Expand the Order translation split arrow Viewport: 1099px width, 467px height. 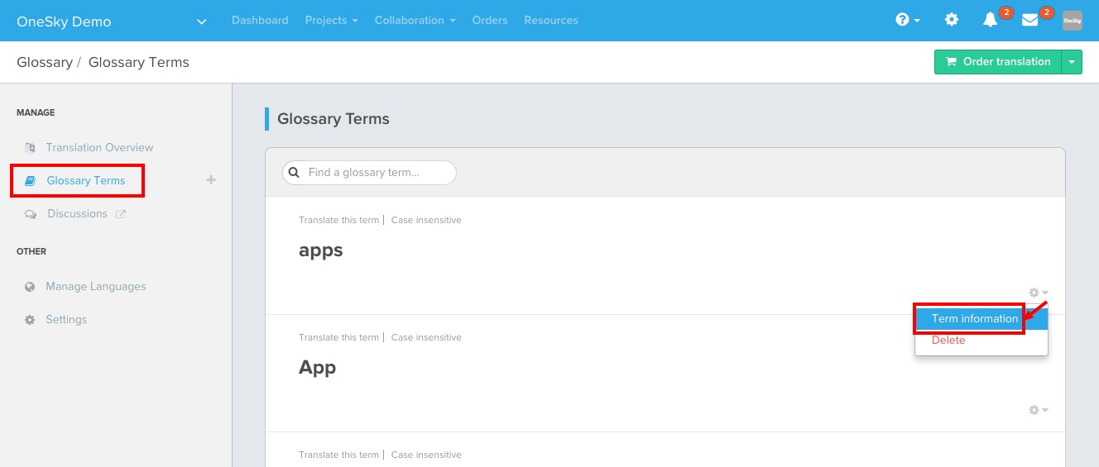pos(1072,62)
